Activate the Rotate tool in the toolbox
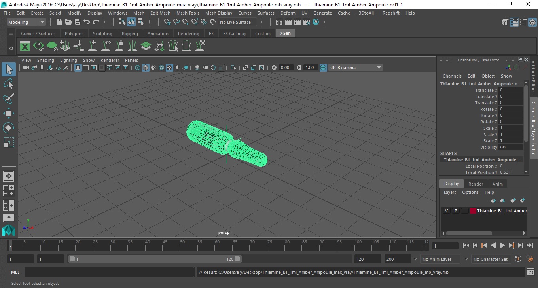The image size is (538, 288). click(9, 128)
